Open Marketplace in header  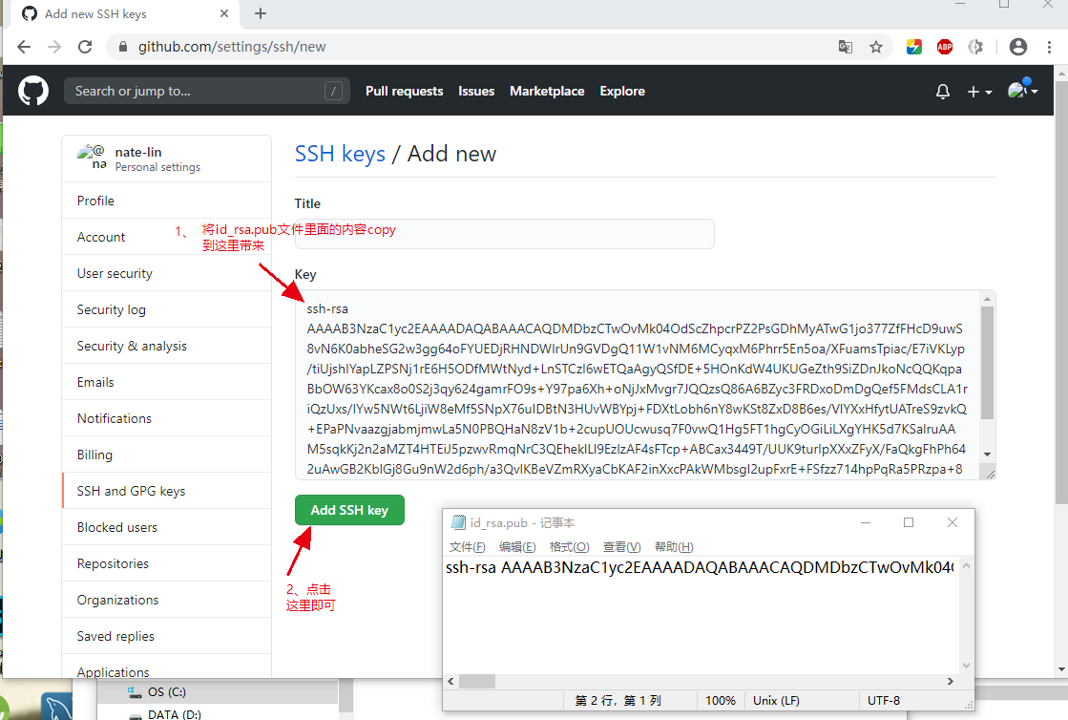[547, 92]
